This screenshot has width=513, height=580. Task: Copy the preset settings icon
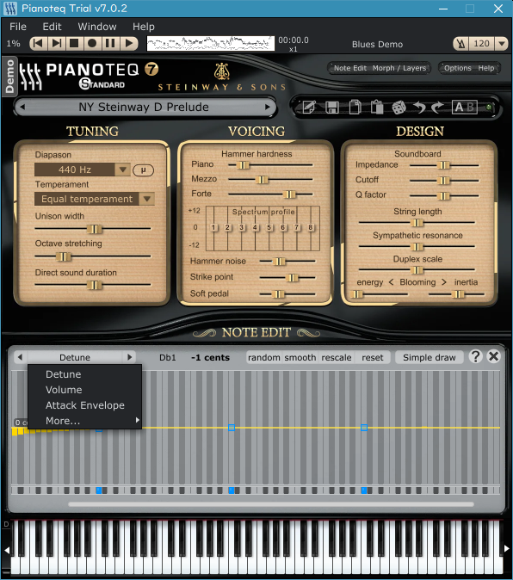[355, 108]
